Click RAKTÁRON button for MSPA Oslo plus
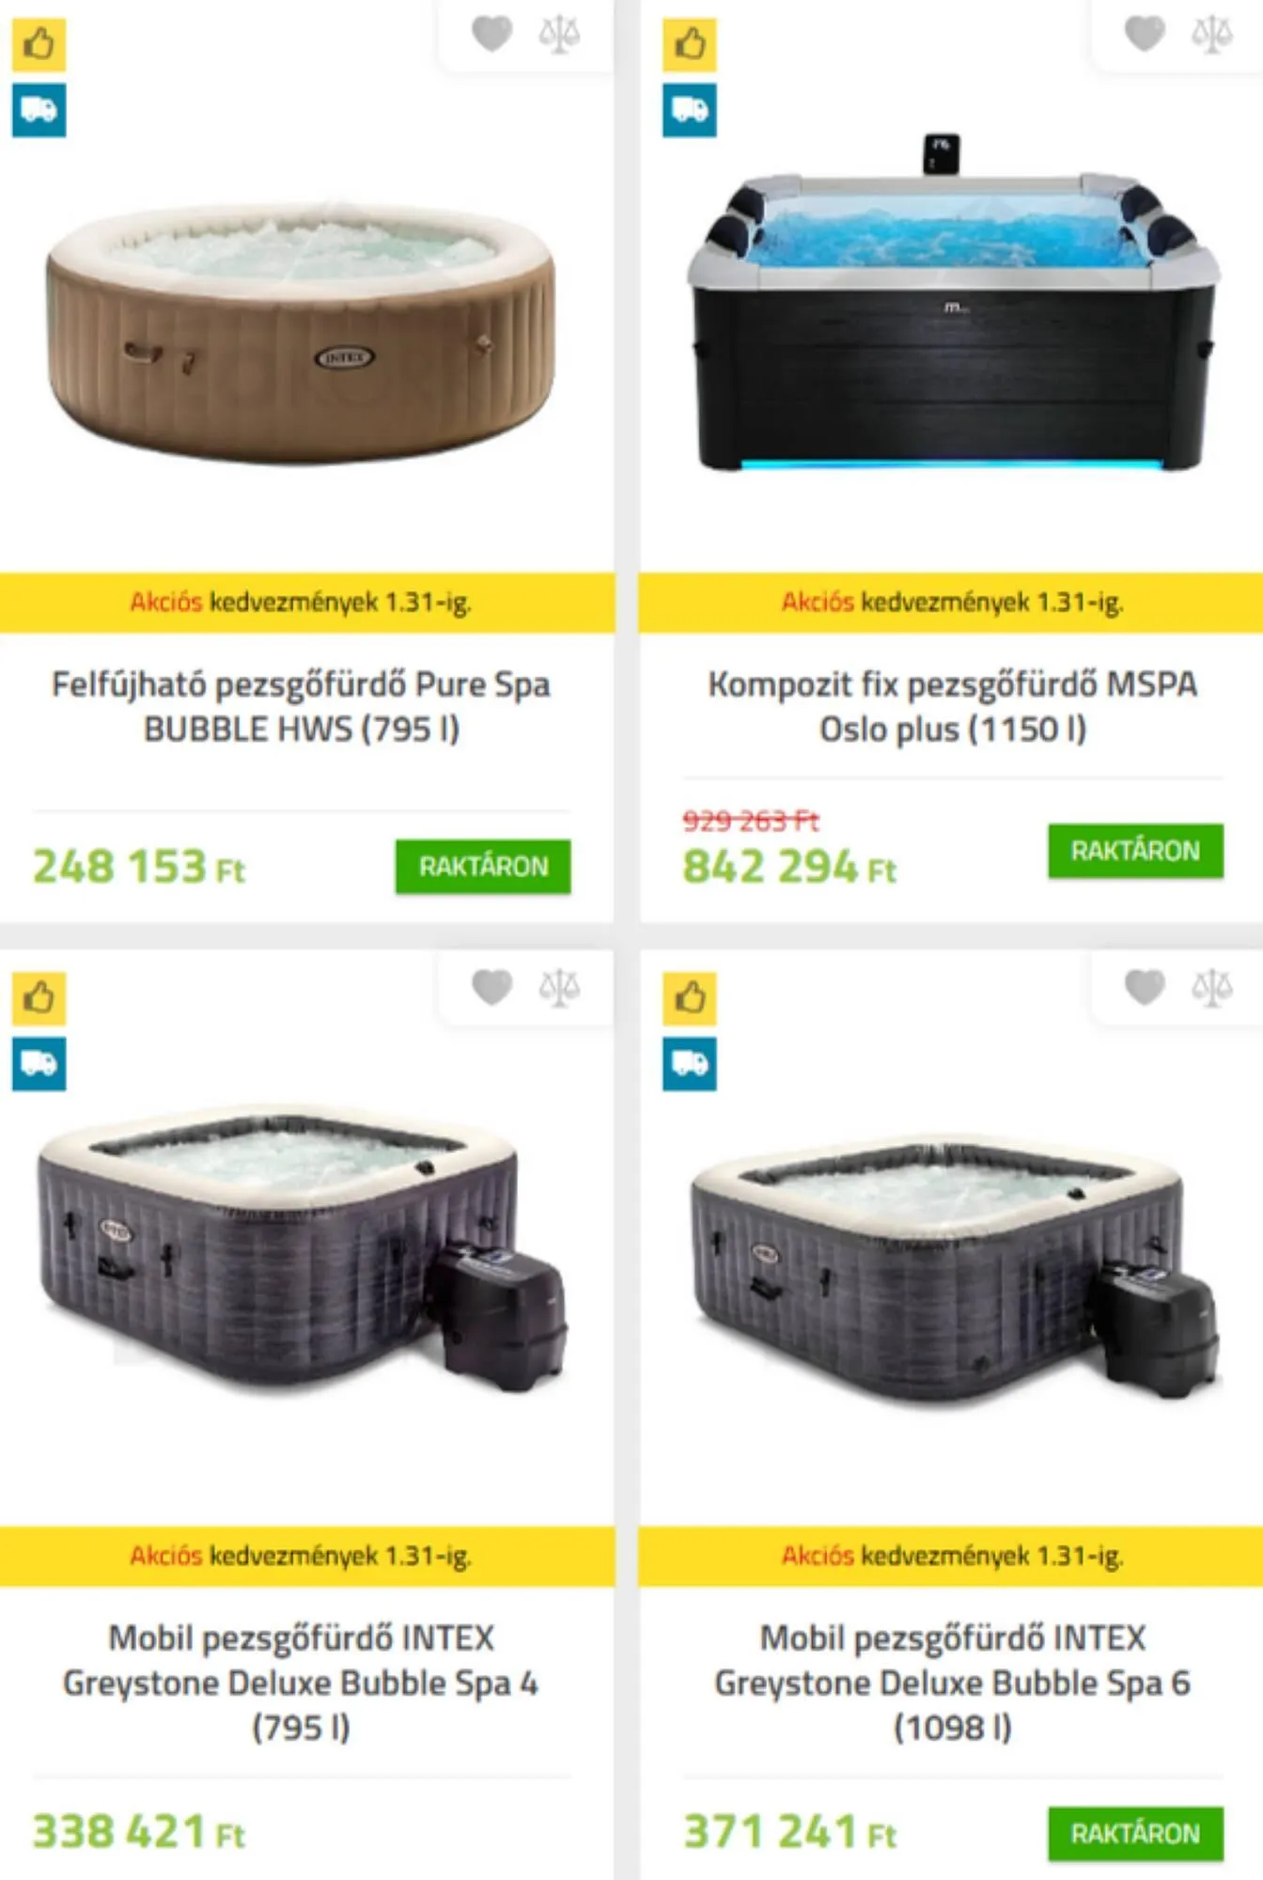Image resolution: width=1263 pixels, height=1880 pixels. (x=1136, y=851)
